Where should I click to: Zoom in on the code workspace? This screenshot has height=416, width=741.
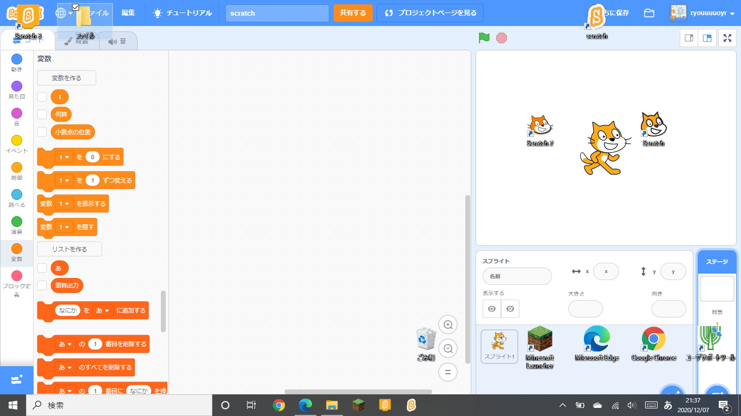448,325
